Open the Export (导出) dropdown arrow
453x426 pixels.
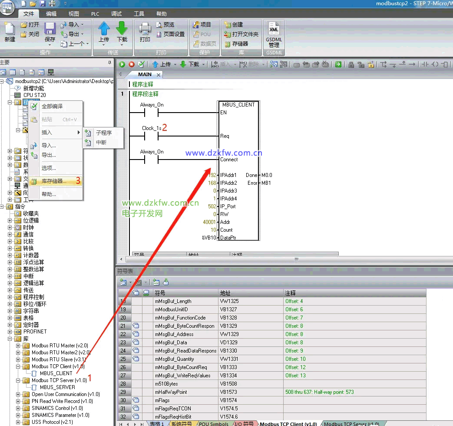[82, 34]
